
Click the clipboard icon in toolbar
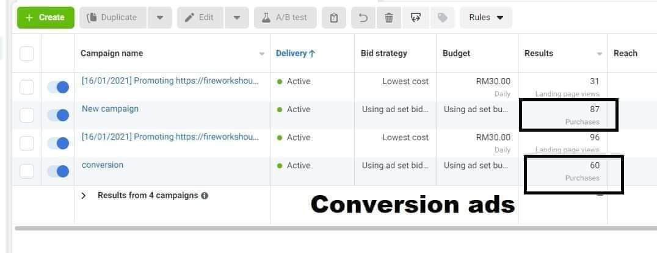[x=333, y=18]
